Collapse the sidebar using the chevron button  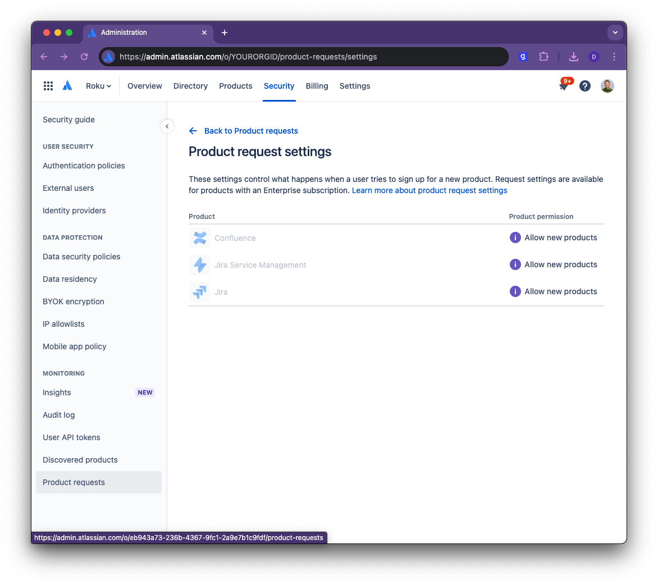click(x=167, y=126)
